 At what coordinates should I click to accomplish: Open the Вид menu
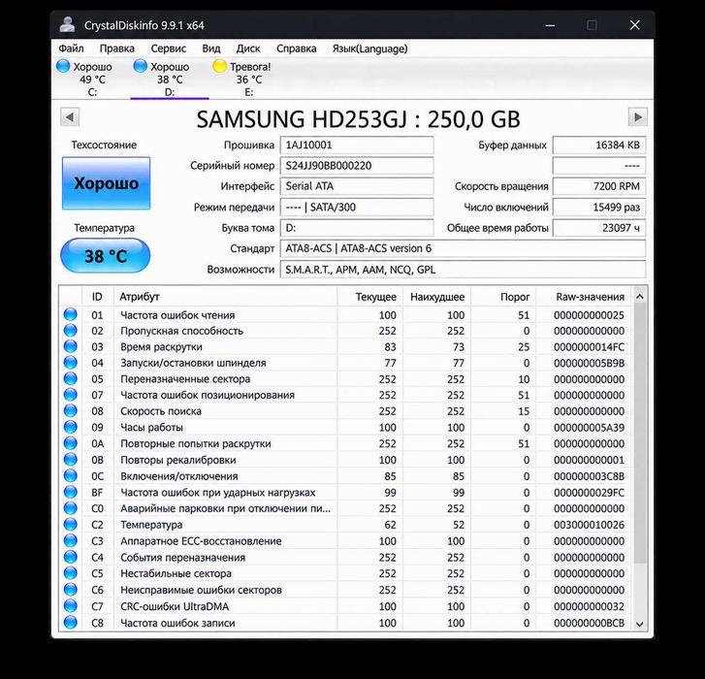coord(210,48)
